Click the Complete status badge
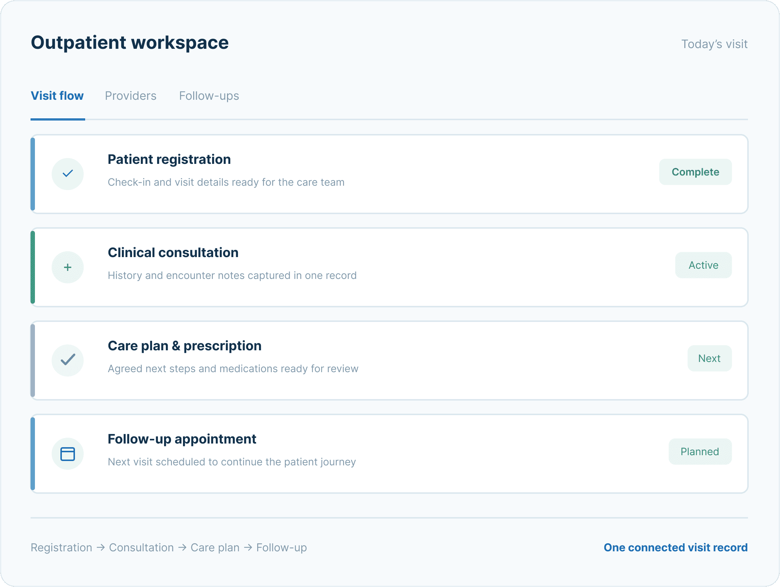The height and width of the screenshot is (587, 780). [695, 172]
